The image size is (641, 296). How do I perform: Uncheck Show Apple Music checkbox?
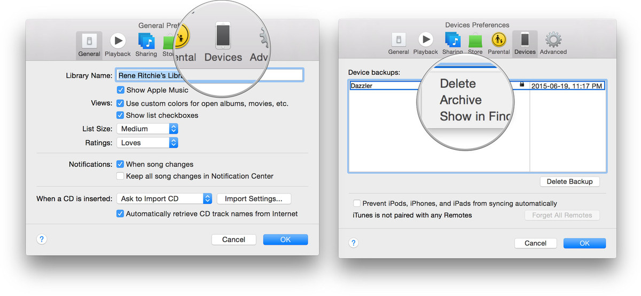(x=121, y=90)
